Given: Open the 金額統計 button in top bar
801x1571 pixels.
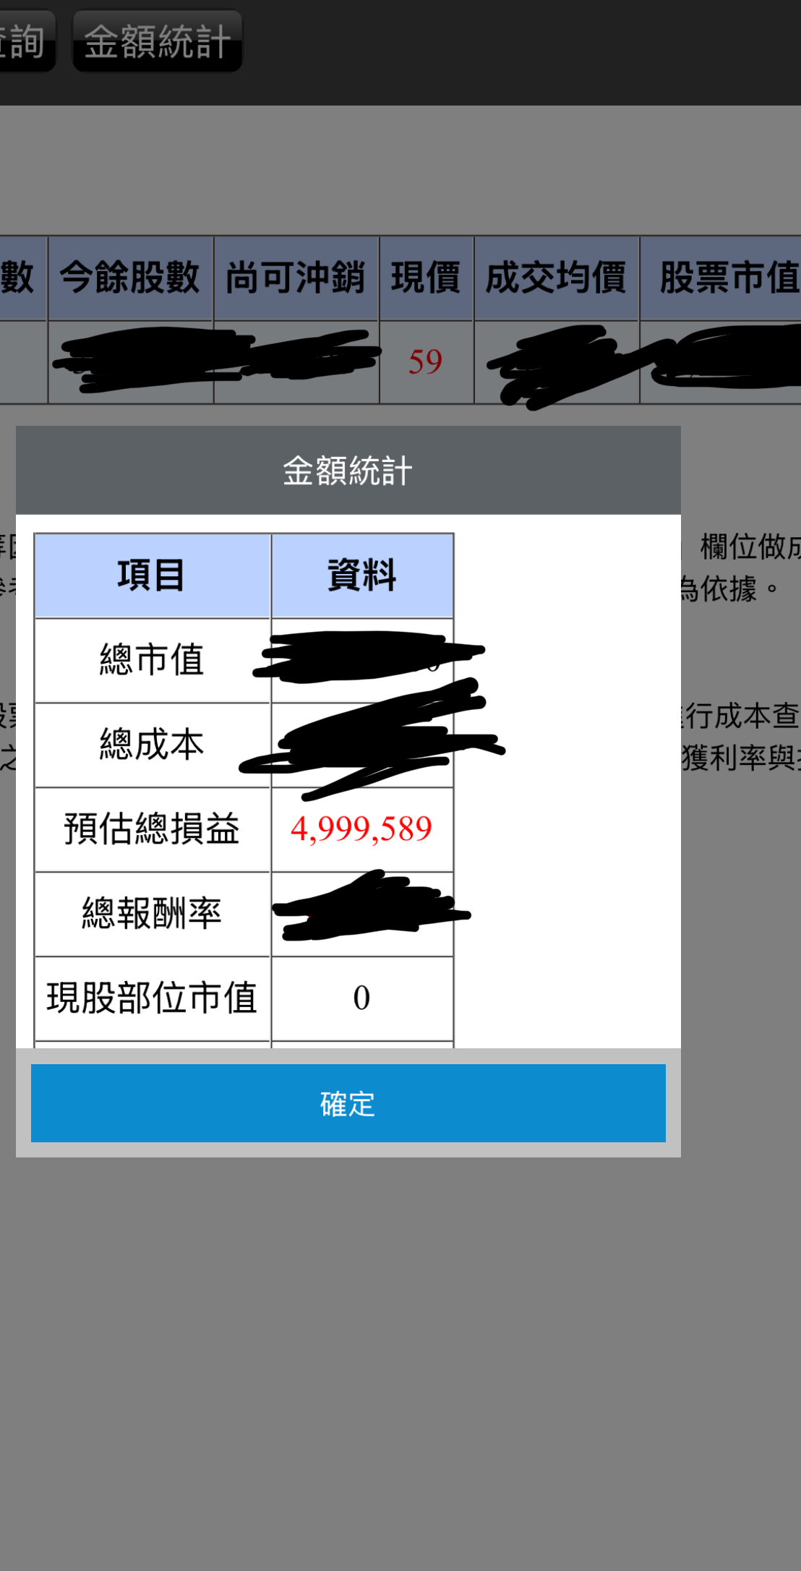Looking at the screenshot, I should 158,41.
